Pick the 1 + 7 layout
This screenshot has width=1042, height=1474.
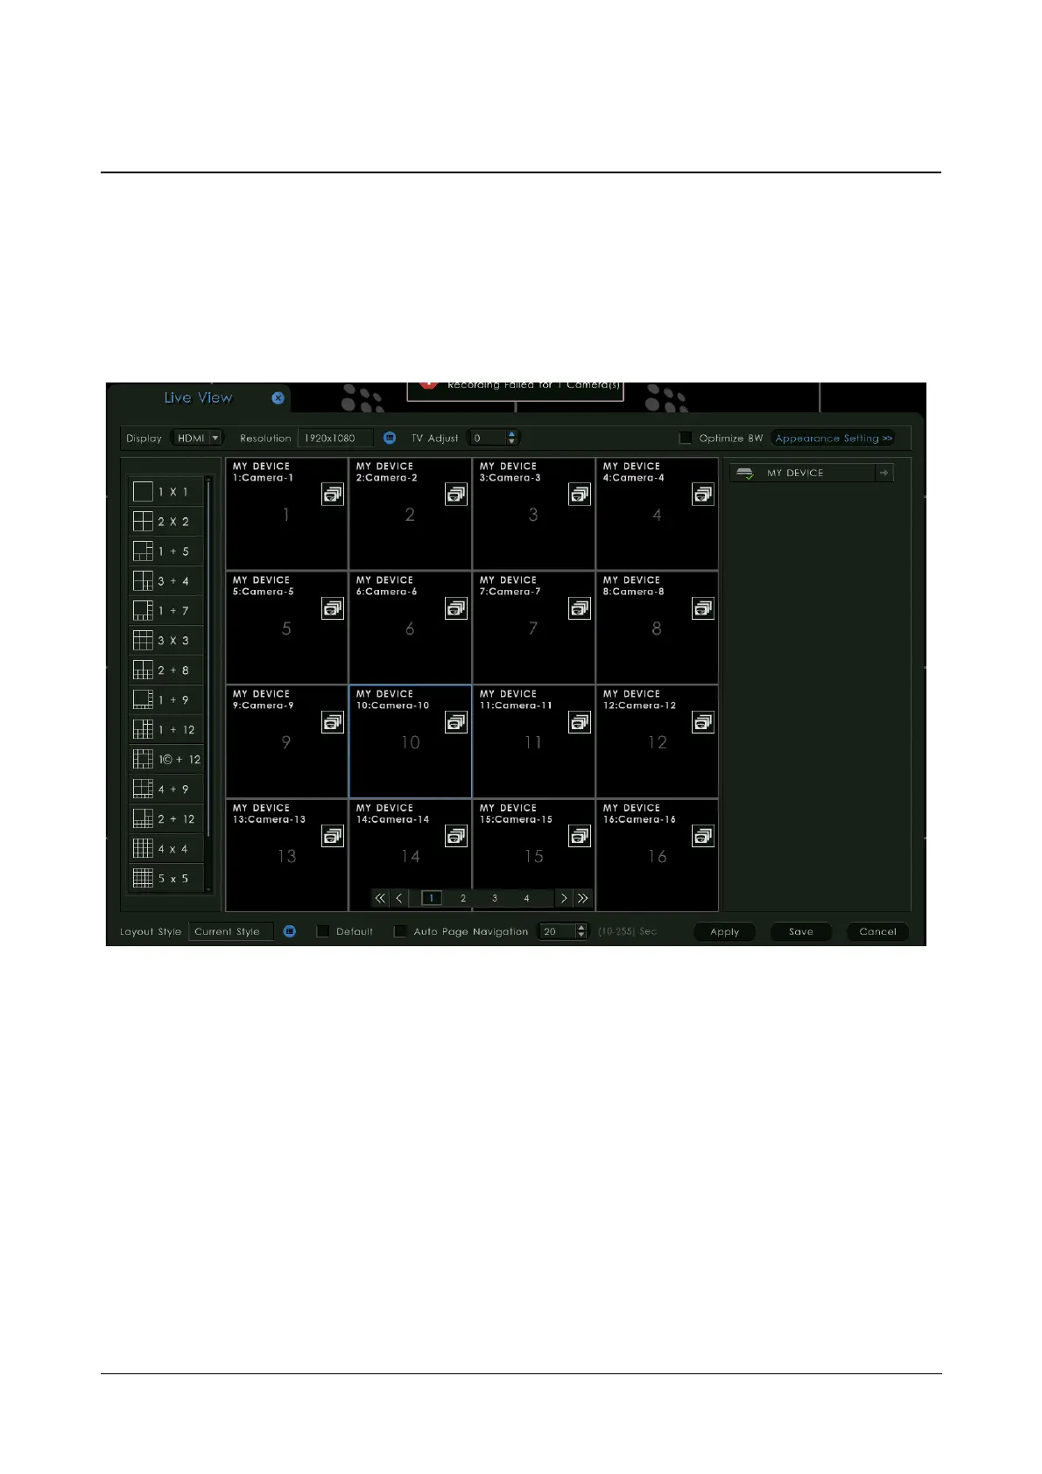pyautogui.click(x=166, y=611)
